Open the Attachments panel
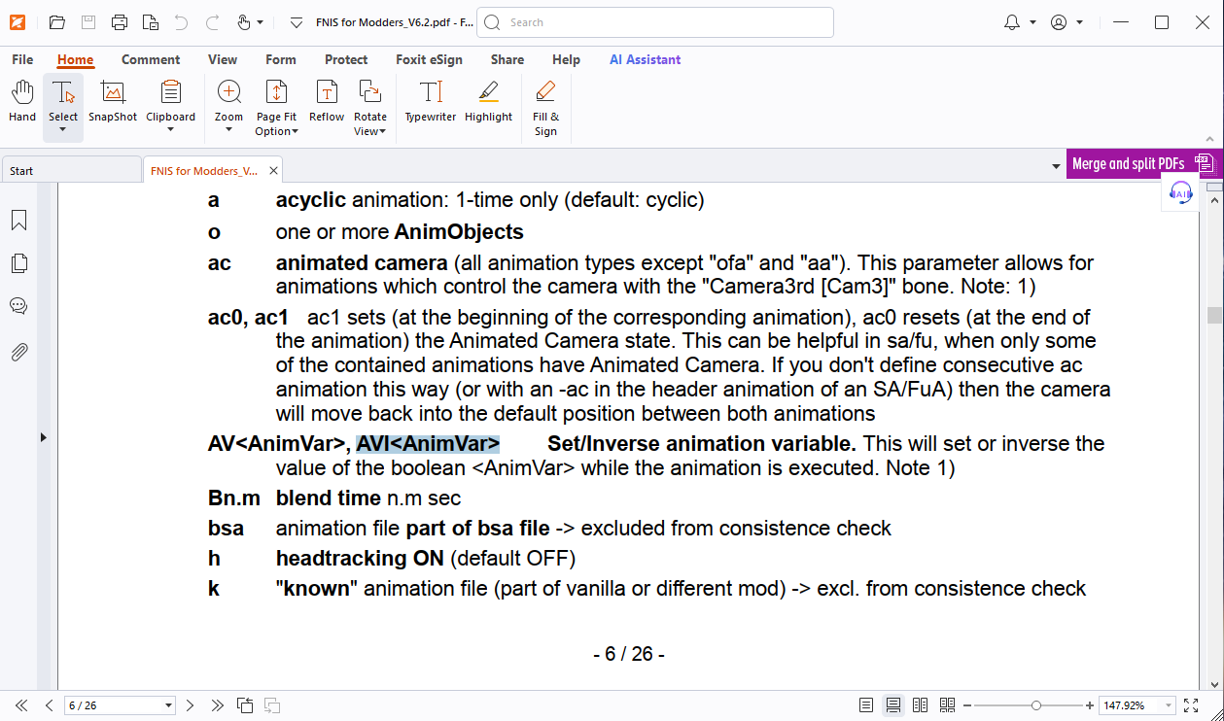Viewport: 1224px width, 721px height. coord(18,352)
